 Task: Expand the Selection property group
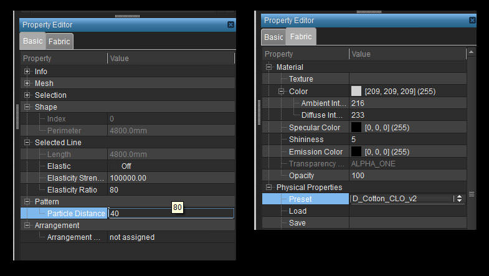click(27, 95)
